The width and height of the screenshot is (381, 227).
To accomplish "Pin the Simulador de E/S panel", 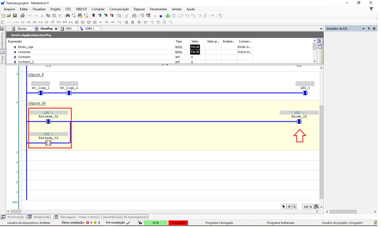I will click(369, 28).
